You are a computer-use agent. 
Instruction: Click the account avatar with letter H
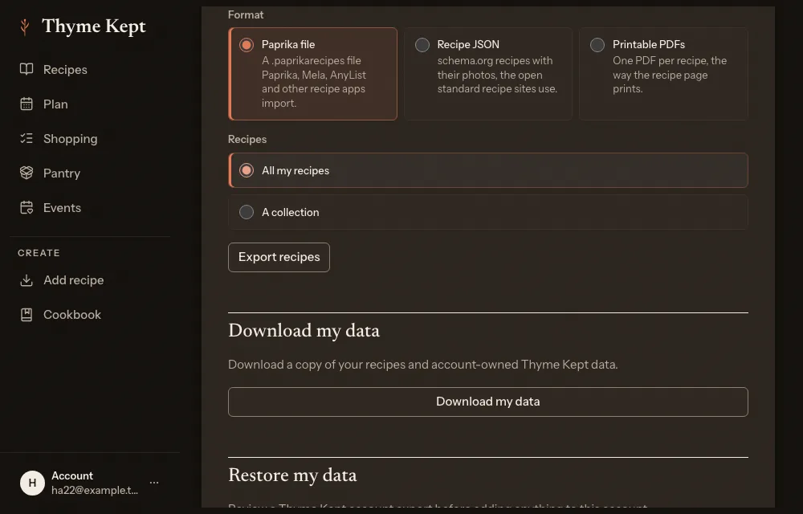[32, 483]
